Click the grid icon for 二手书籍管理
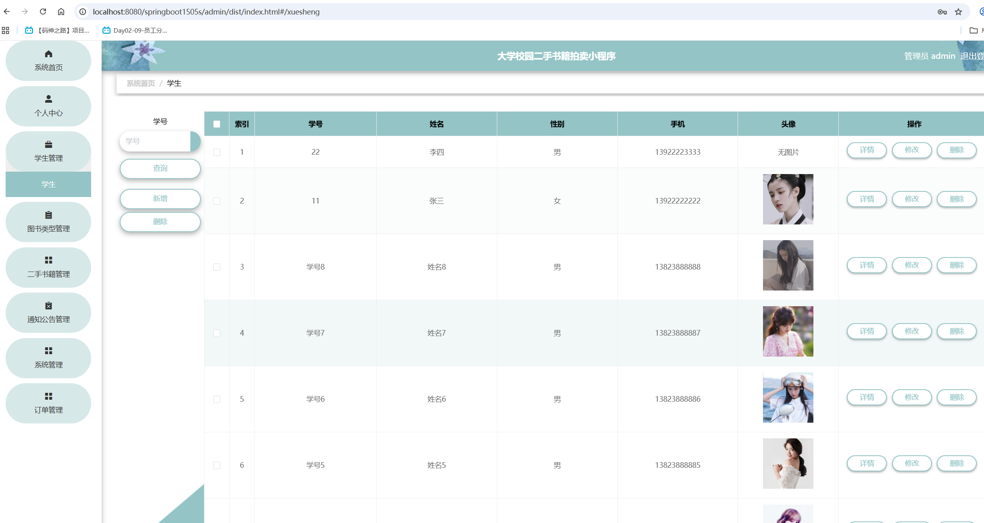The image size is (984, 523). tap(48, 260)
